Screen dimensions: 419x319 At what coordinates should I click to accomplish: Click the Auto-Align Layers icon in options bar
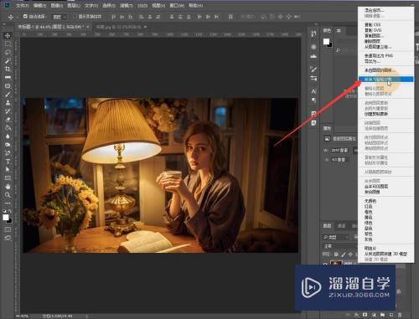[x=230, y=17]
